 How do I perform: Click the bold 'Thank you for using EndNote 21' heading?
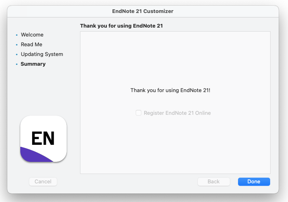pyautogui.click(x=121, y=26)
